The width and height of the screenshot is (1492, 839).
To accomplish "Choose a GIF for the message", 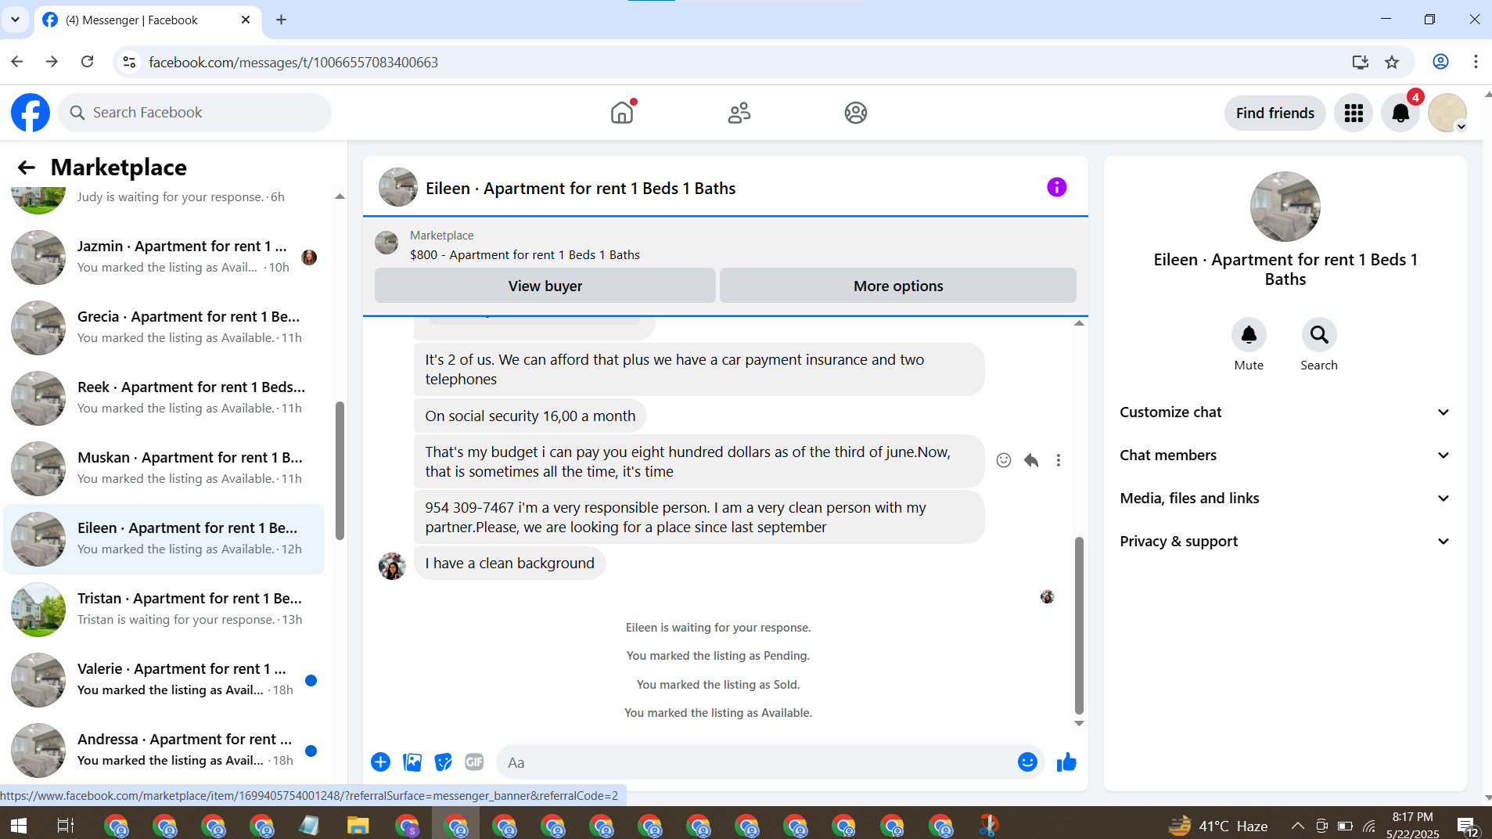I will 475,762.
